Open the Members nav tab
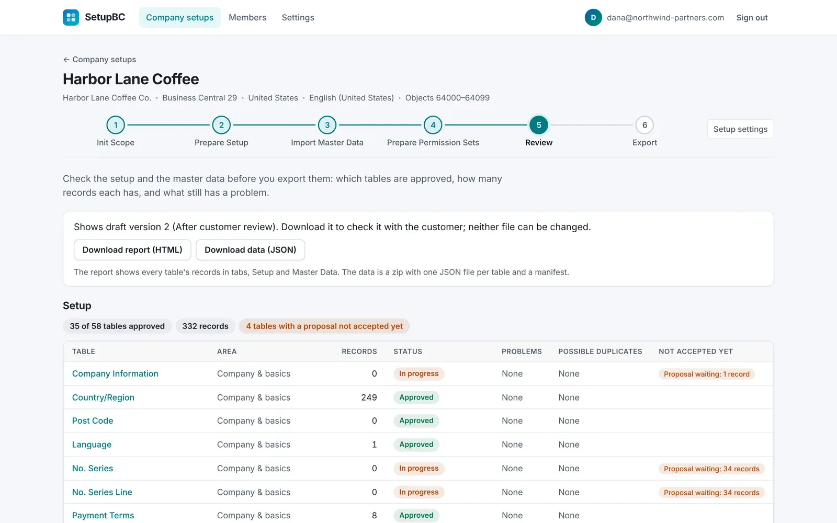 247,17
